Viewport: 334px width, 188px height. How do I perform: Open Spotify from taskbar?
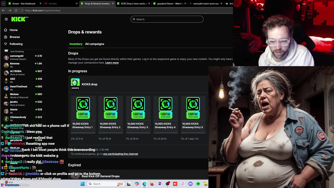coord(198,184)
